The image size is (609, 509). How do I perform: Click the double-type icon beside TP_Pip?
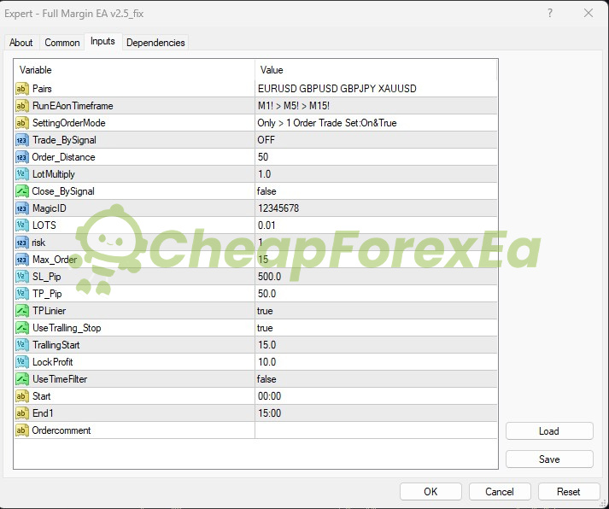click(22, 294)
